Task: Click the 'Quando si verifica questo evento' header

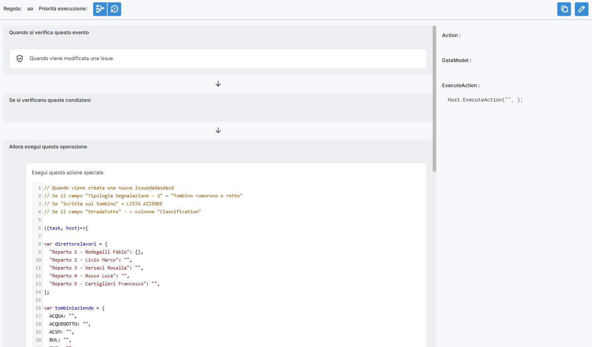Action: (49, 33)
